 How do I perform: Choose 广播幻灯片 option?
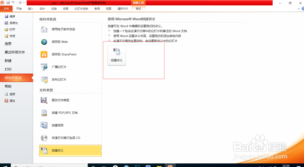point(70,67)
